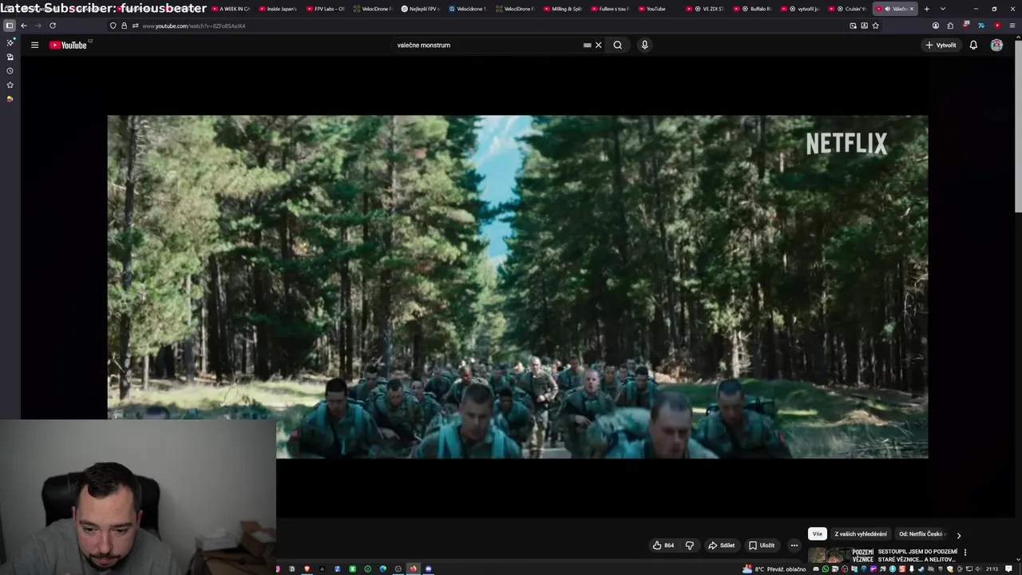The image size is (1022, 575).
Task: Run search with the magnifier button
Action: pos(617,45)
